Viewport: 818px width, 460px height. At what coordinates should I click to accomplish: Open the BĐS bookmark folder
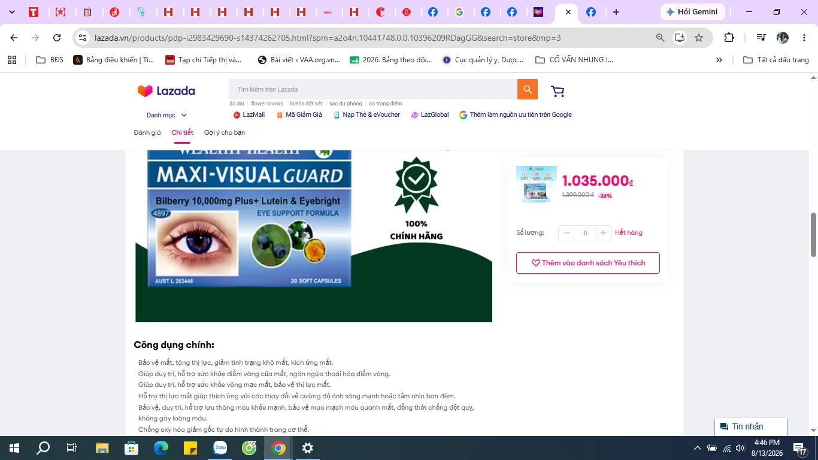[x=50, y=60]
